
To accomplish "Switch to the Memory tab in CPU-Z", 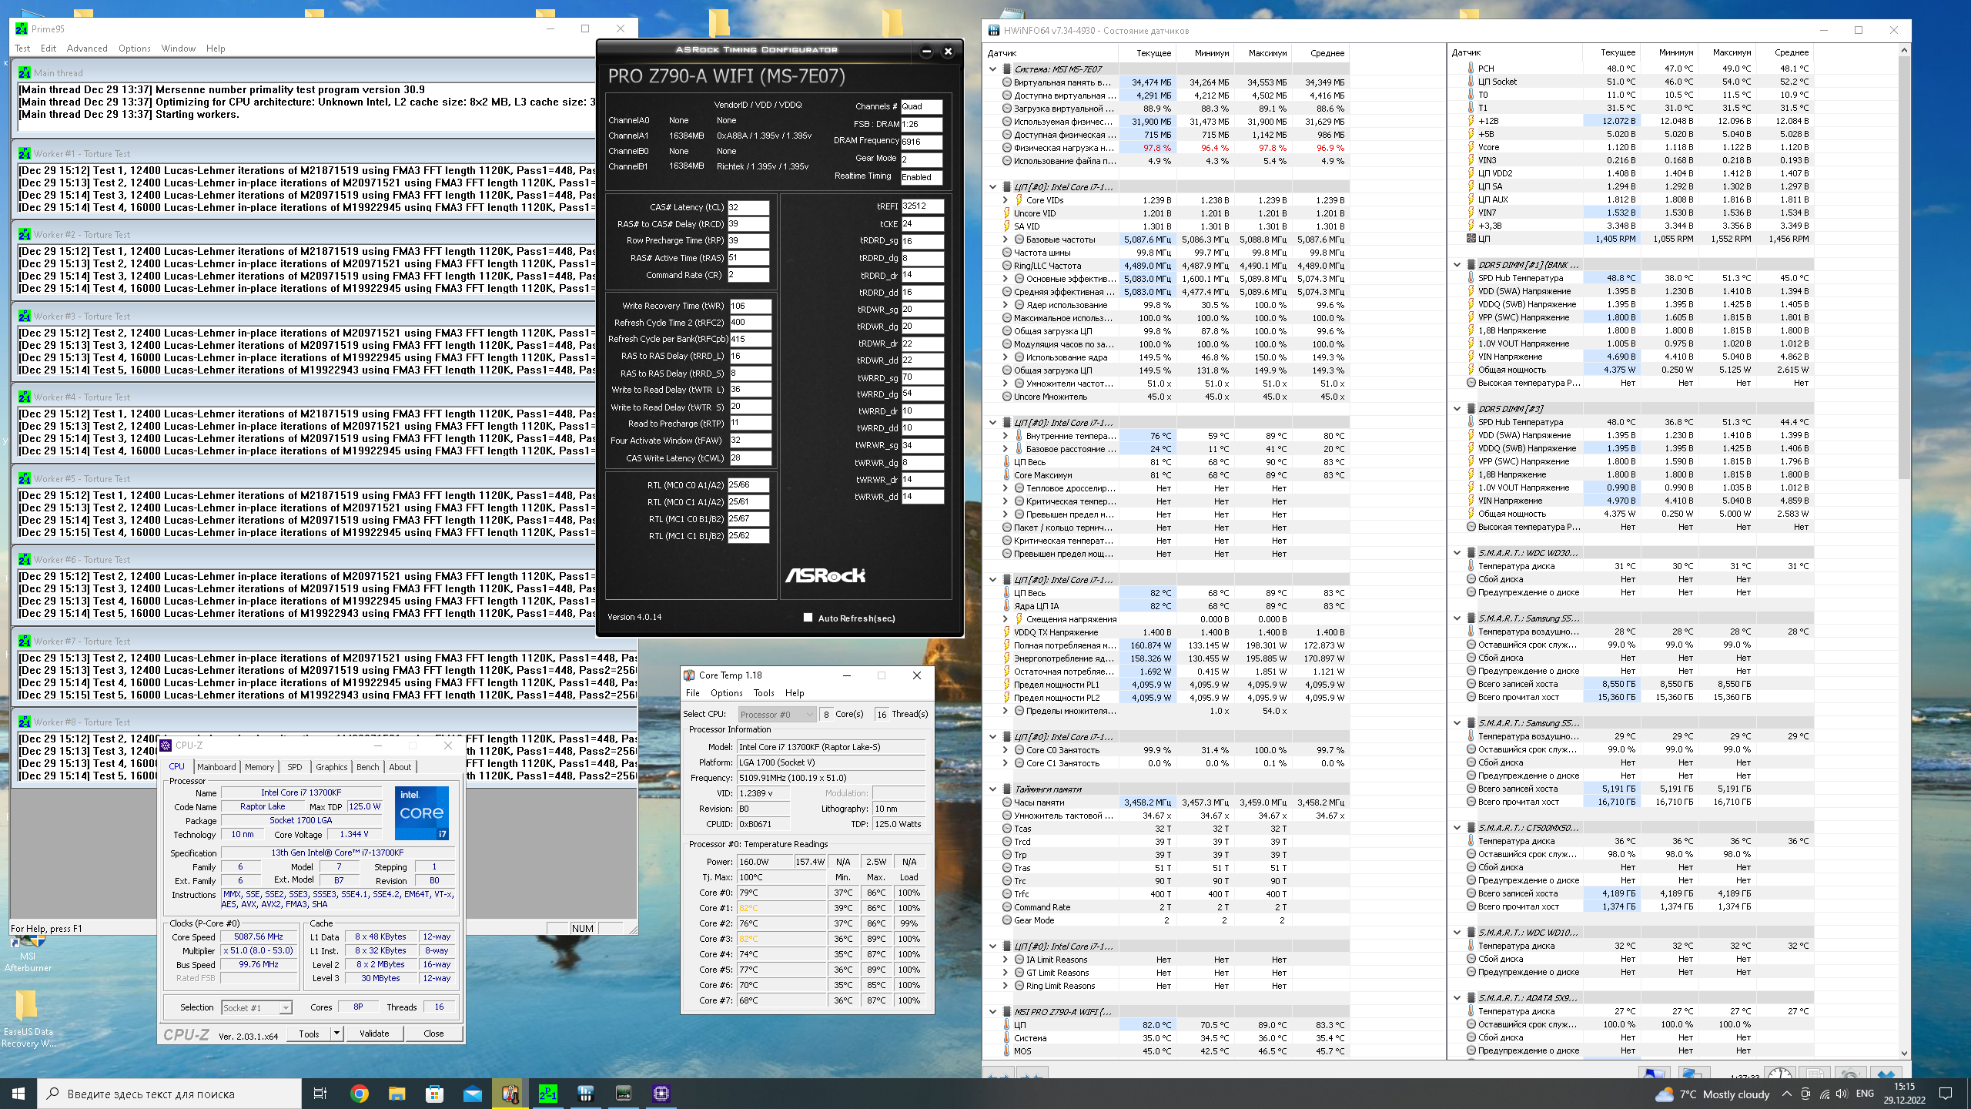I will [x=259, y=767].
